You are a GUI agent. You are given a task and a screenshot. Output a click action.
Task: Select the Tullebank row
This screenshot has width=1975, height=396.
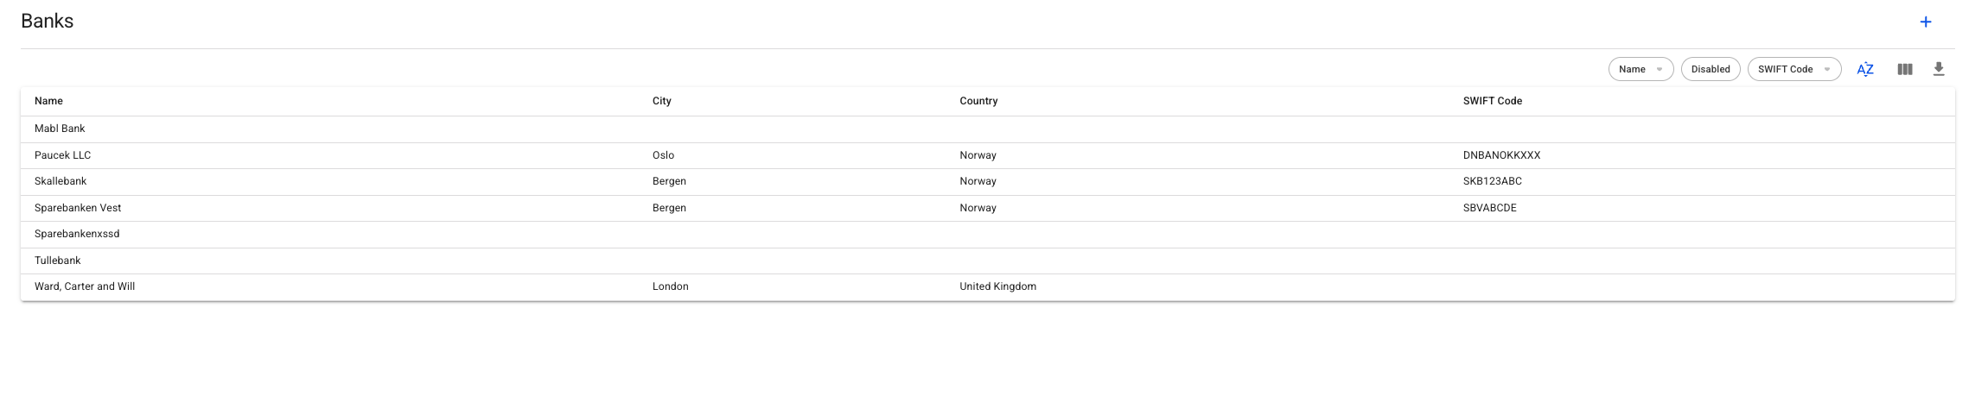pyautogui.click(x=58, y=261)
